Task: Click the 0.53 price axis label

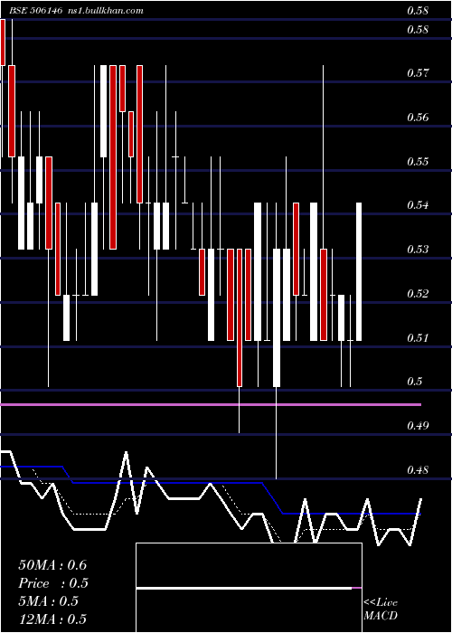Action: [418, 249]
